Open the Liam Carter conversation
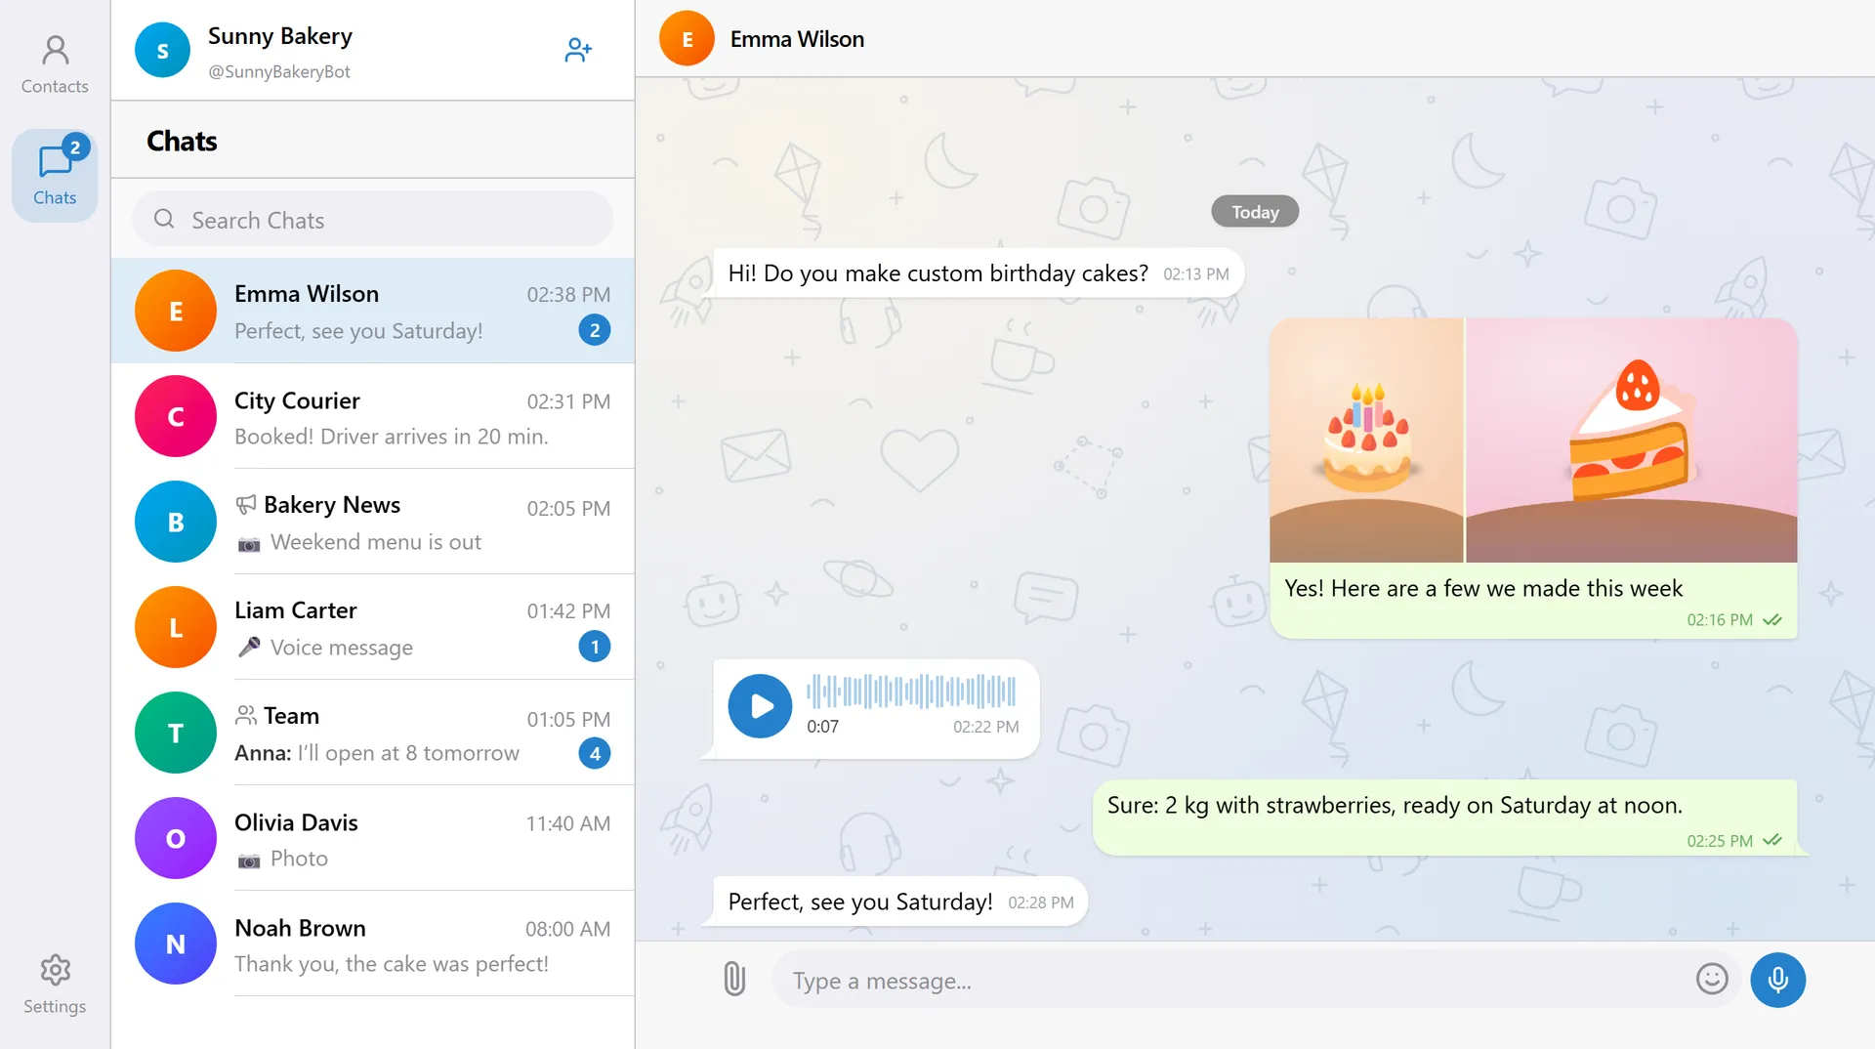Screen dimensions: 1875x1049 [x=373, y=628]
